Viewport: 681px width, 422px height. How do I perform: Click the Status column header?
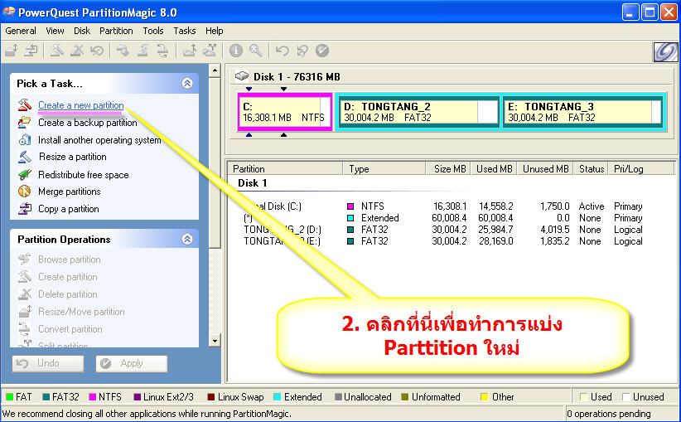click(591, 168)
